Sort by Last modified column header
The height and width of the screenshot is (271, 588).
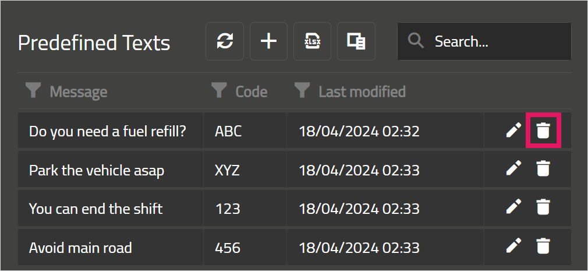362,91
